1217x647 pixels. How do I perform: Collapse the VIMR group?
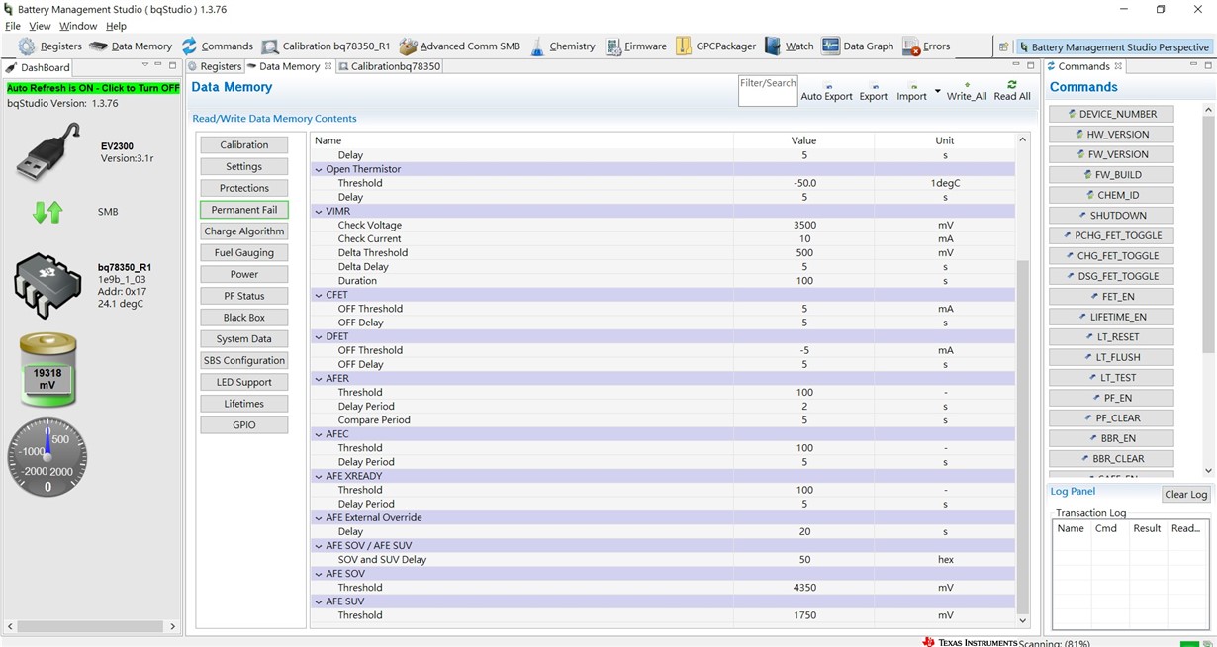tap(319, 211)
